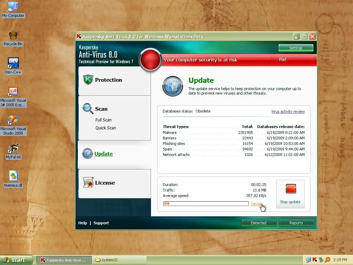Click the License certificate icon
The image size is (353, 265).
88,182
